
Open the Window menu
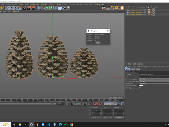[97, 4]
